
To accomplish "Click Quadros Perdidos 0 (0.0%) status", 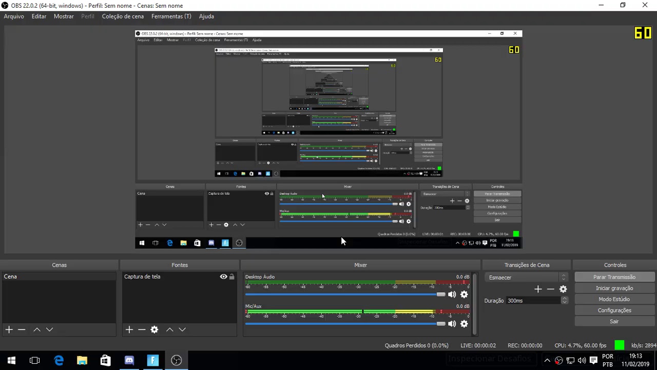I will pos(417,345).
